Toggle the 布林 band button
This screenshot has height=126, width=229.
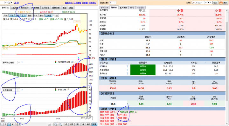tap(36, 16)
